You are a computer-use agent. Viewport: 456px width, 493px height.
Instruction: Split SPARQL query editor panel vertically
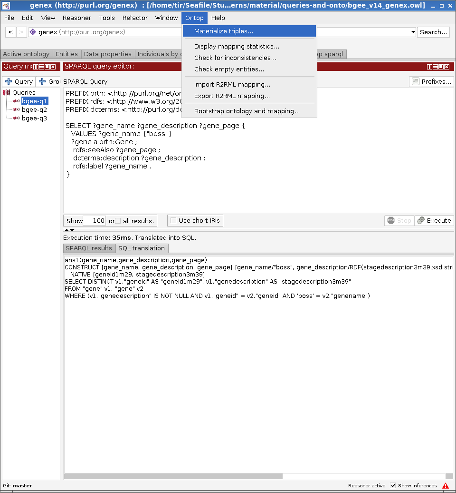point(430,67)
